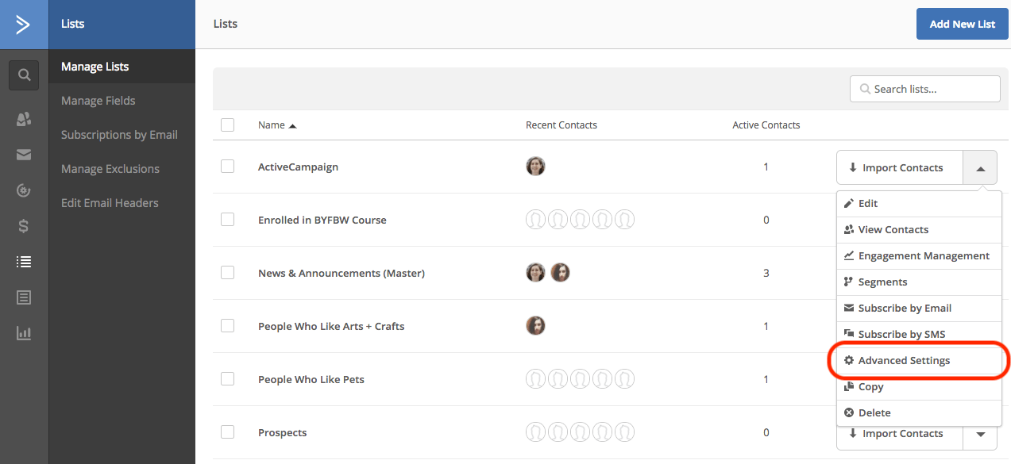Click the ActiveCampaign list's recent contact avatar
The height and width of the screenshot is (464, 1011).
point(535,167)
